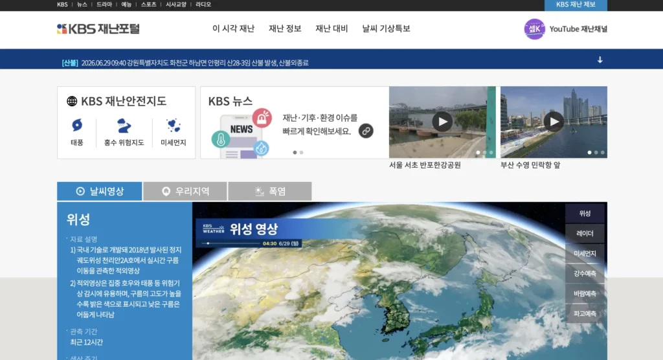Switch to the 폭염 tab
Image resolution: width=663 pixels, height=360 pixels.
pos(270,191)
